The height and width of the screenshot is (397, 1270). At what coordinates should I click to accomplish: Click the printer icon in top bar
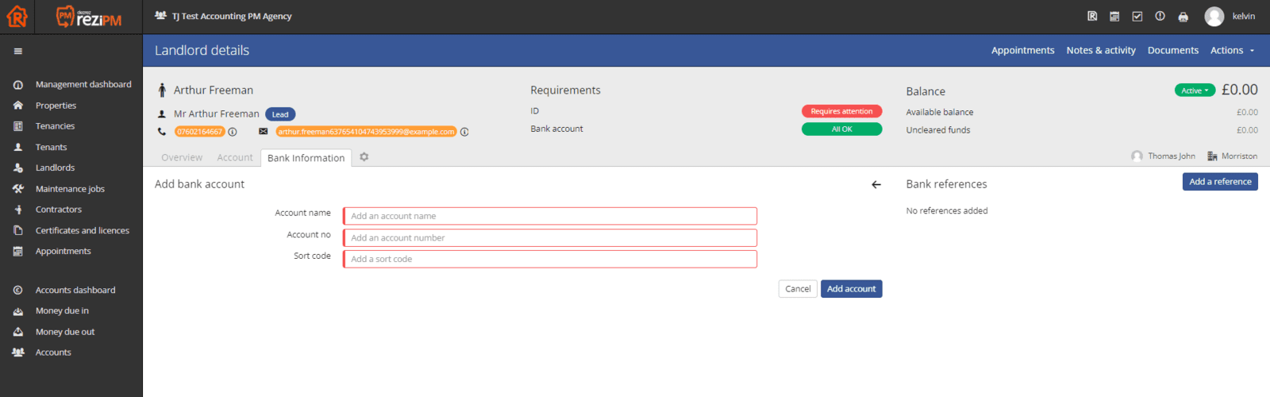[1183, 17]
